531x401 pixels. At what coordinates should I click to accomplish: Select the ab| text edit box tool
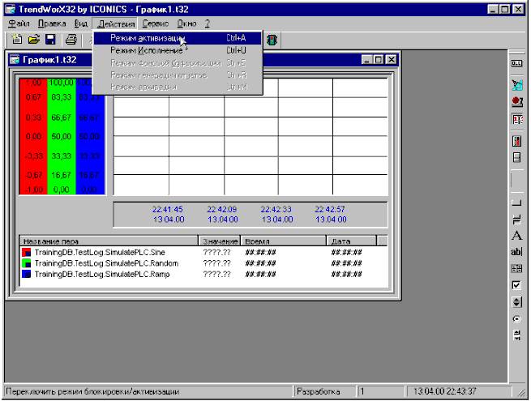click(516, 252)
